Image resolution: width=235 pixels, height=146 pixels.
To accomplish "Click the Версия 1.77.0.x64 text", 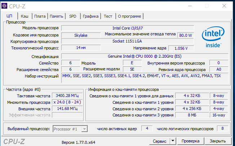I will [x=78, y=142].
